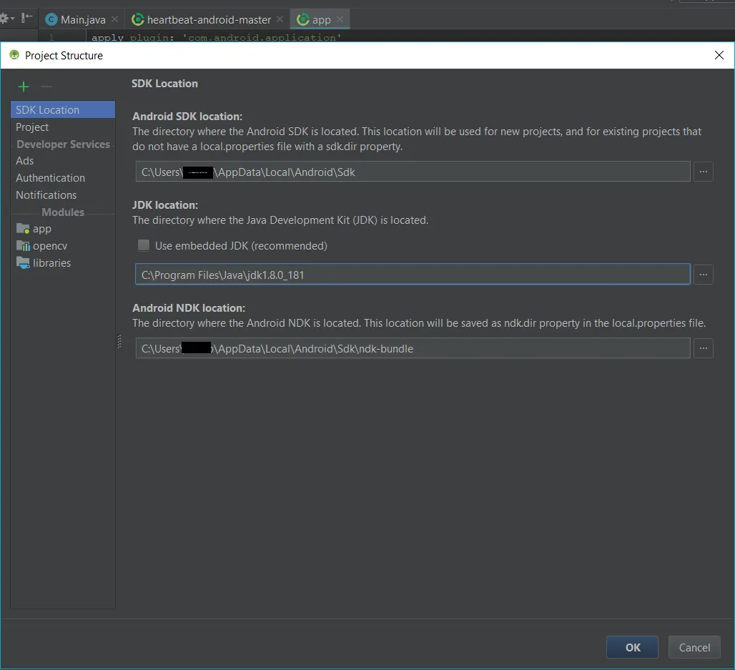Switch to the heartbeat-android-master tab

(209, 20)
